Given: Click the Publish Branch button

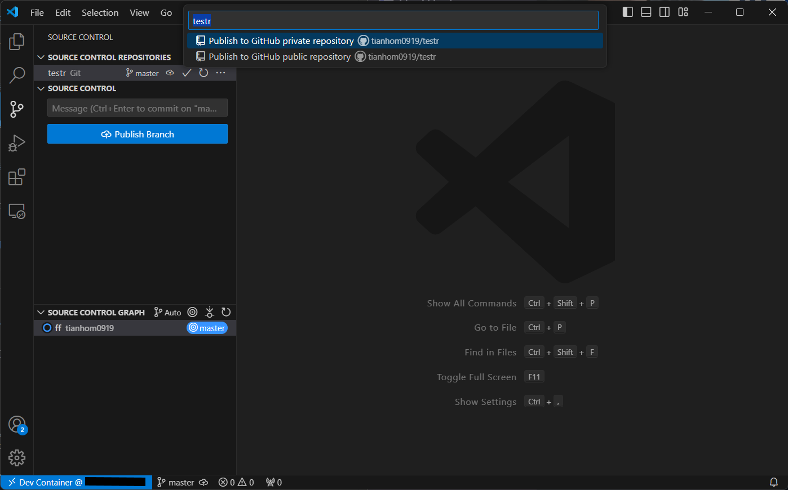Looking at the screenshot, I should 138,134.
